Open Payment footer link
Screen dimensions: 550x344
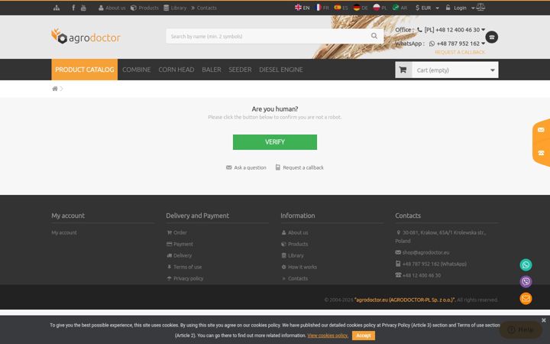pyautogui.click(x=180, y=244)
